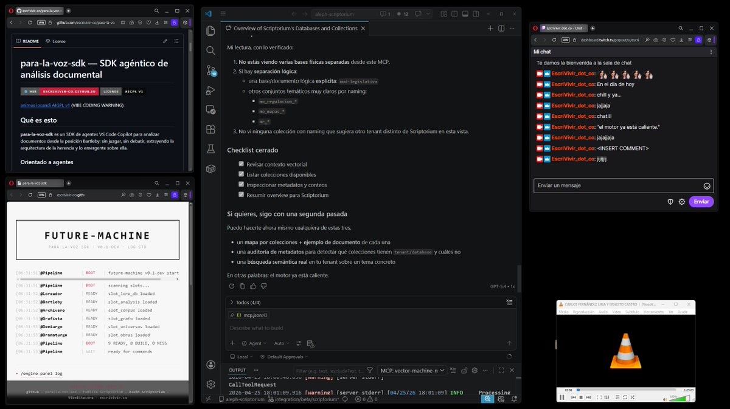
Task: Maximize the Output panel size
Action: (501, 370)
